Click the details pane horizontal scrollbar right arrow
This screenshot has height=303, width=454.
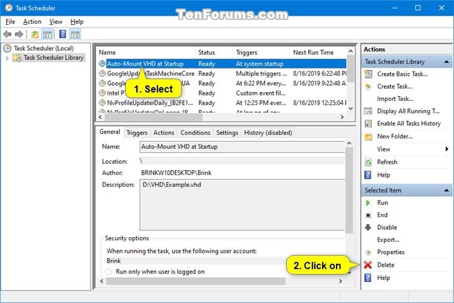tap(340, 281)
